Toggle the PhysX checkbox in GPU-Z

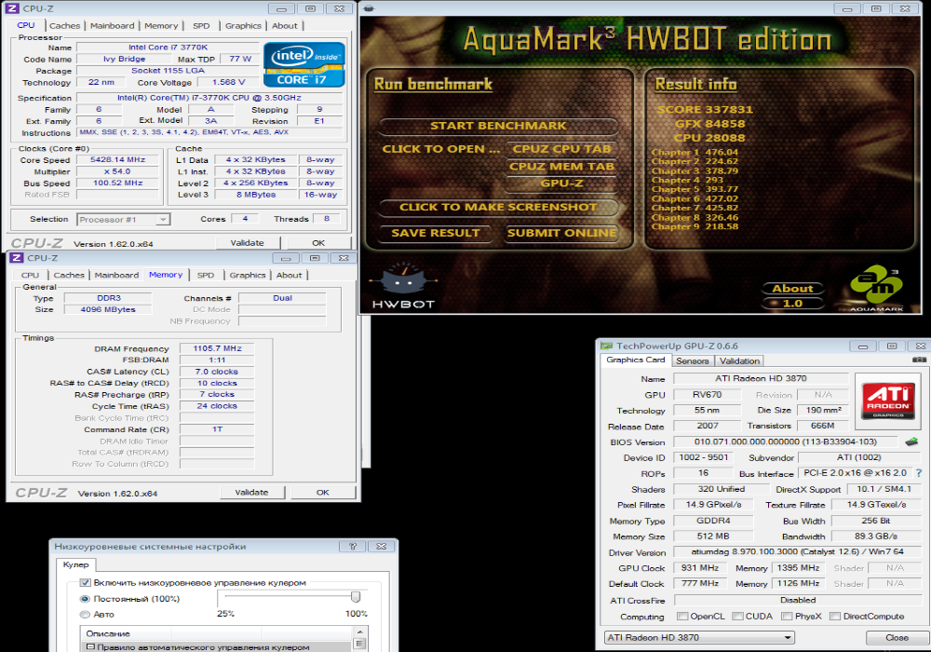[787, 617]
